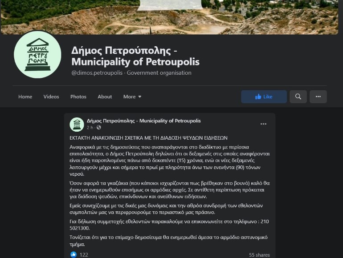Click the public globe privacy icon
343x258 pixels.
click(99, 127)
